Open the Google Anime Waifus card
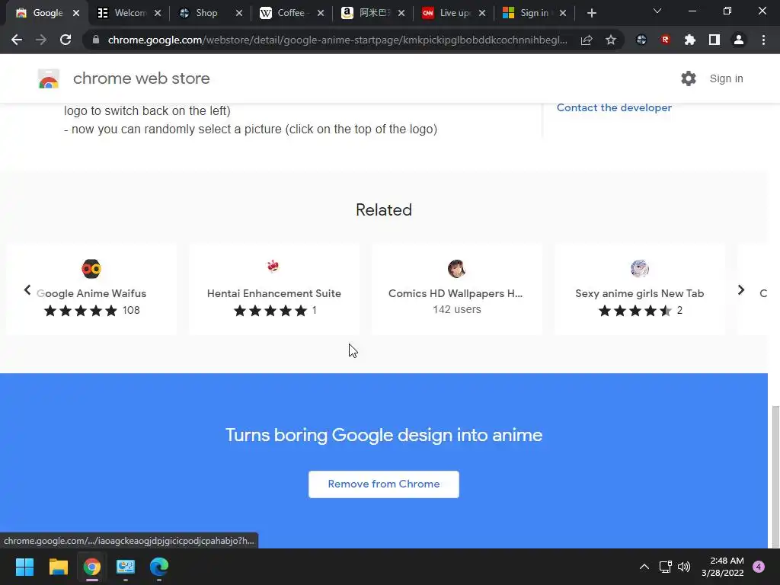The image size is (780, 585). coord(91,289)
